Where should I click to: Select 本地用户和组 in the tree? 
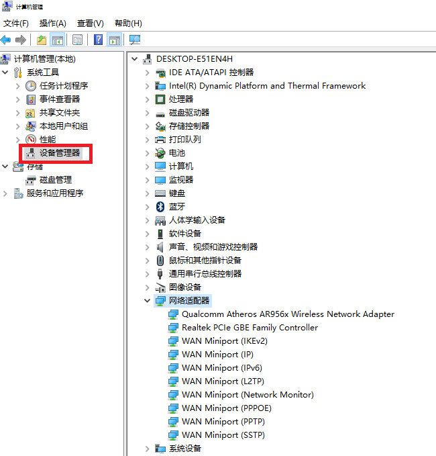tap(64, 126)
